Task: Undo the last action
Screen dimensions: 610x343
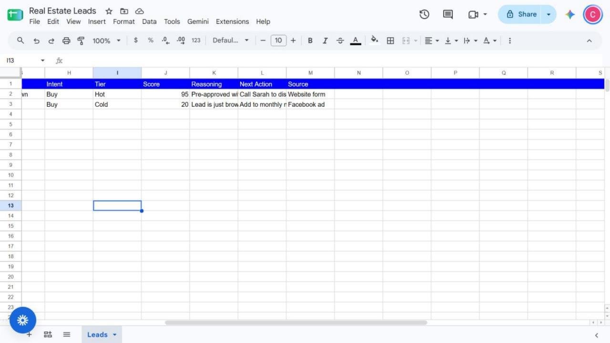Action: pos(36,40)
